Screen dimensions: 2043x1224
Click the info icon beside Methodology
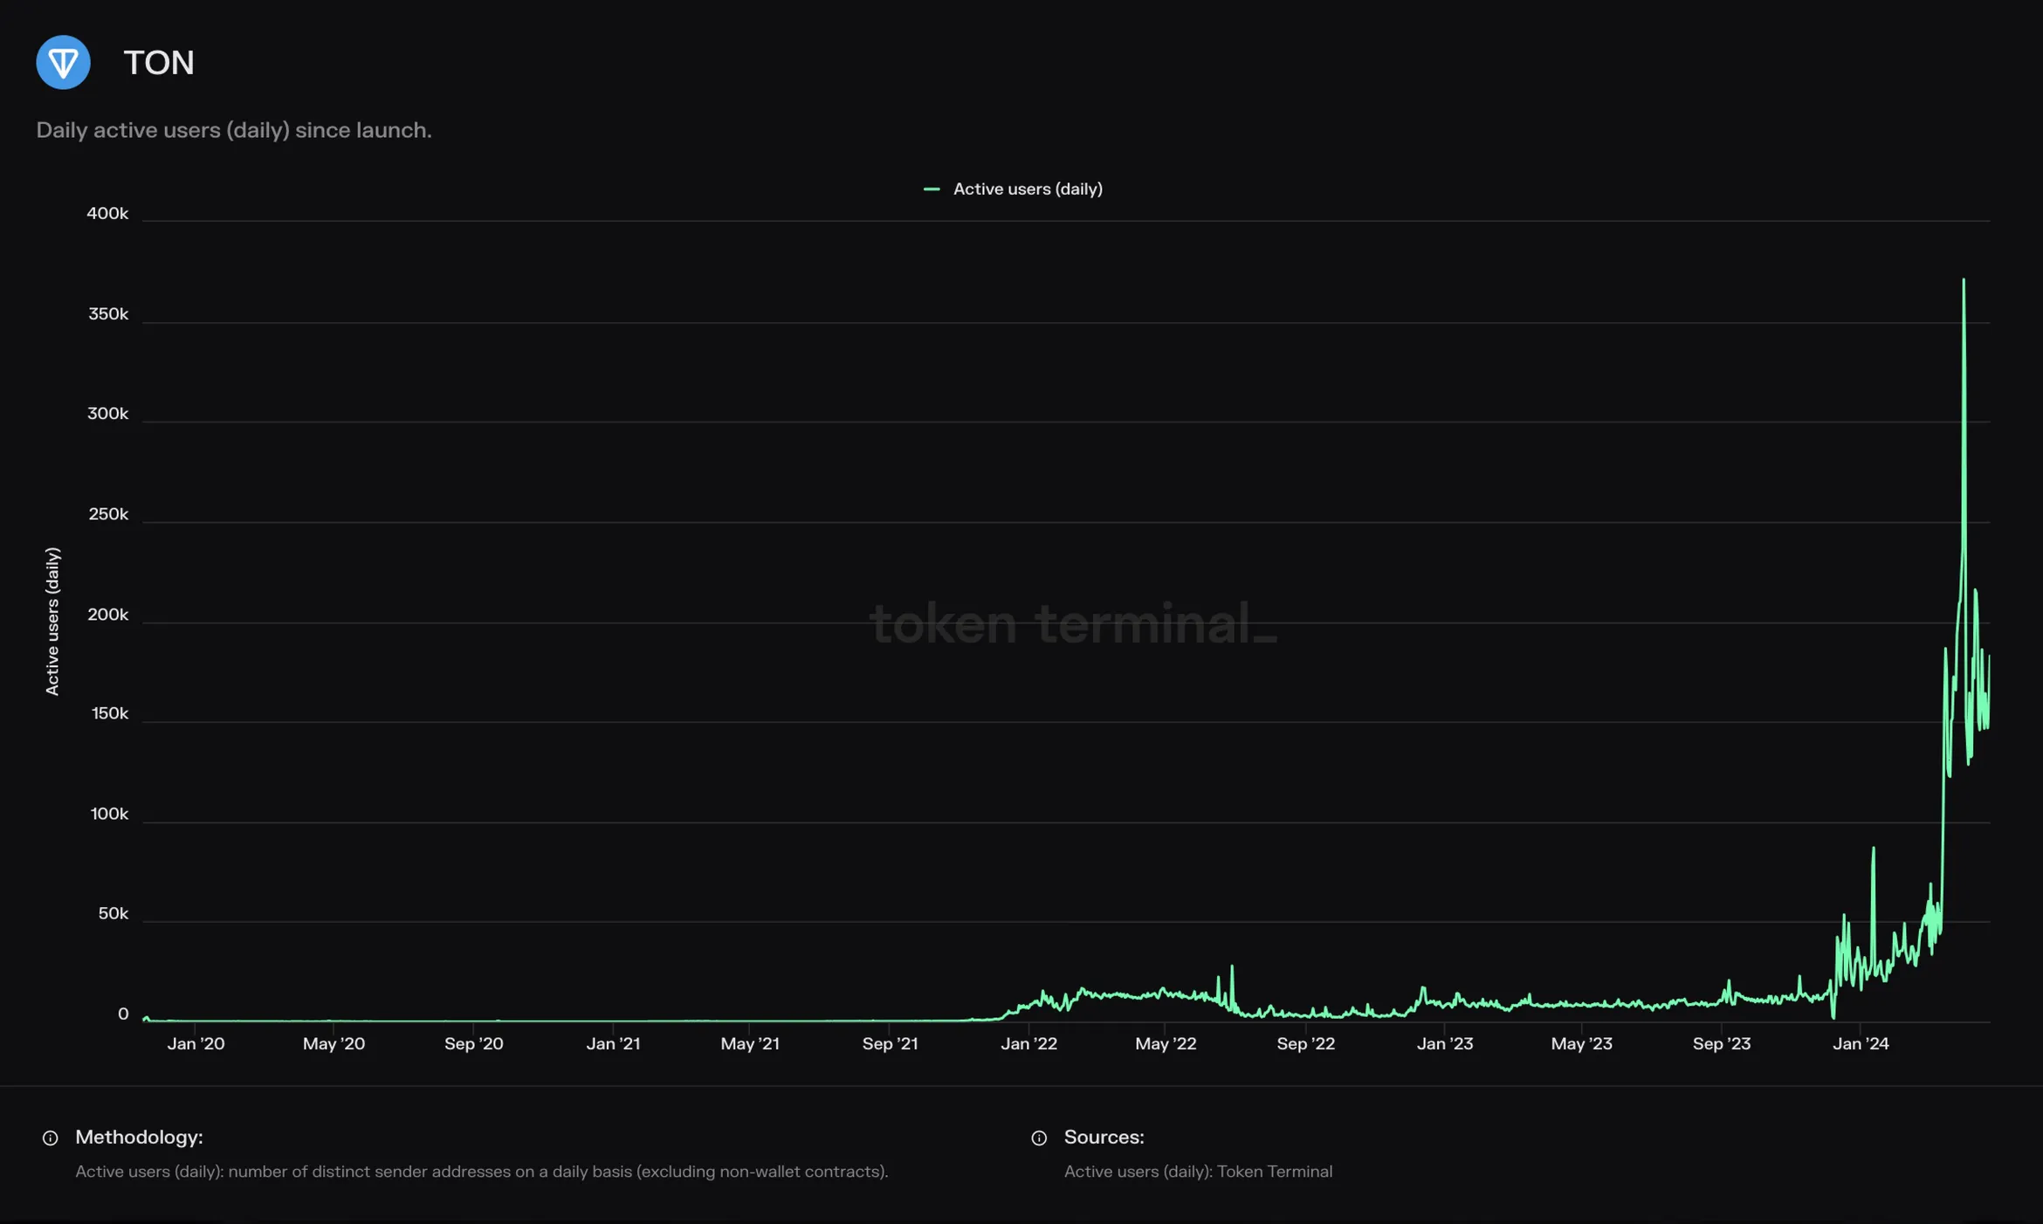51,1138
